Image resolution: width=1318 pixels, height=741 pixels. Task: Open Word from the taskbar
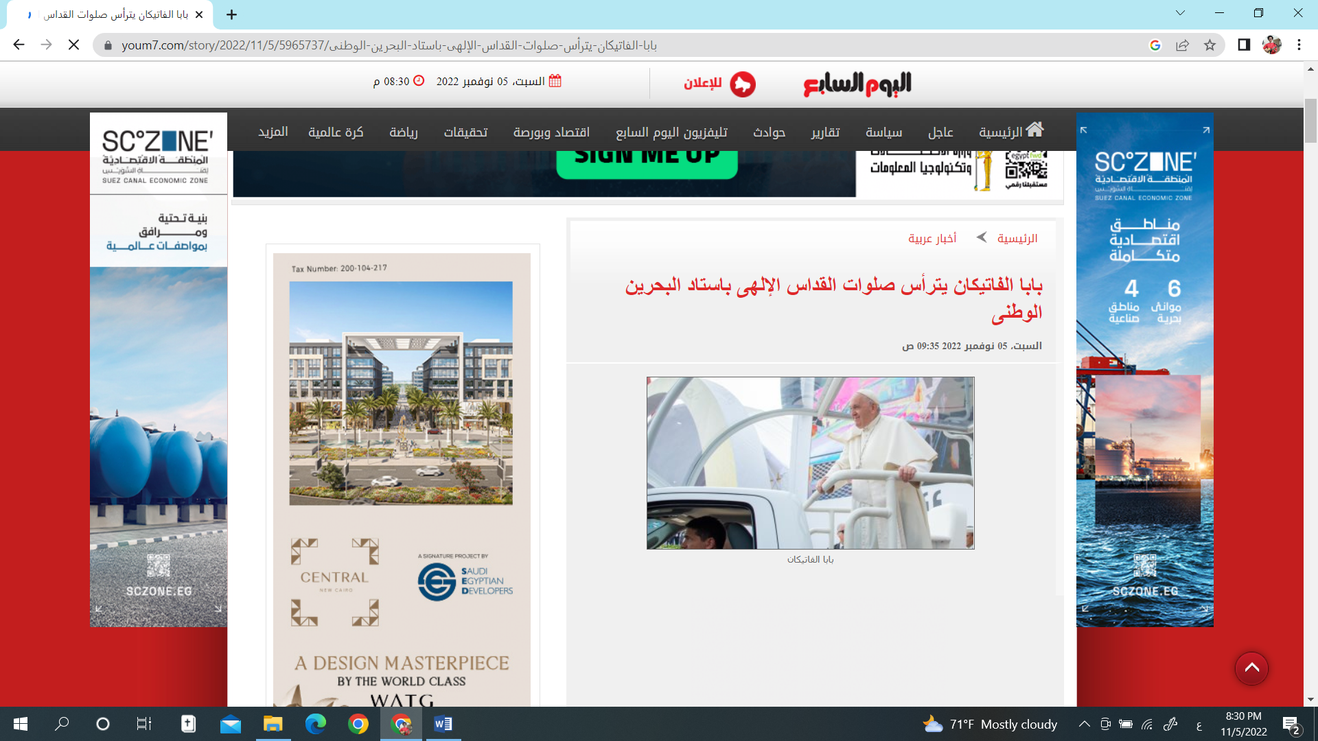coord(443,724)
